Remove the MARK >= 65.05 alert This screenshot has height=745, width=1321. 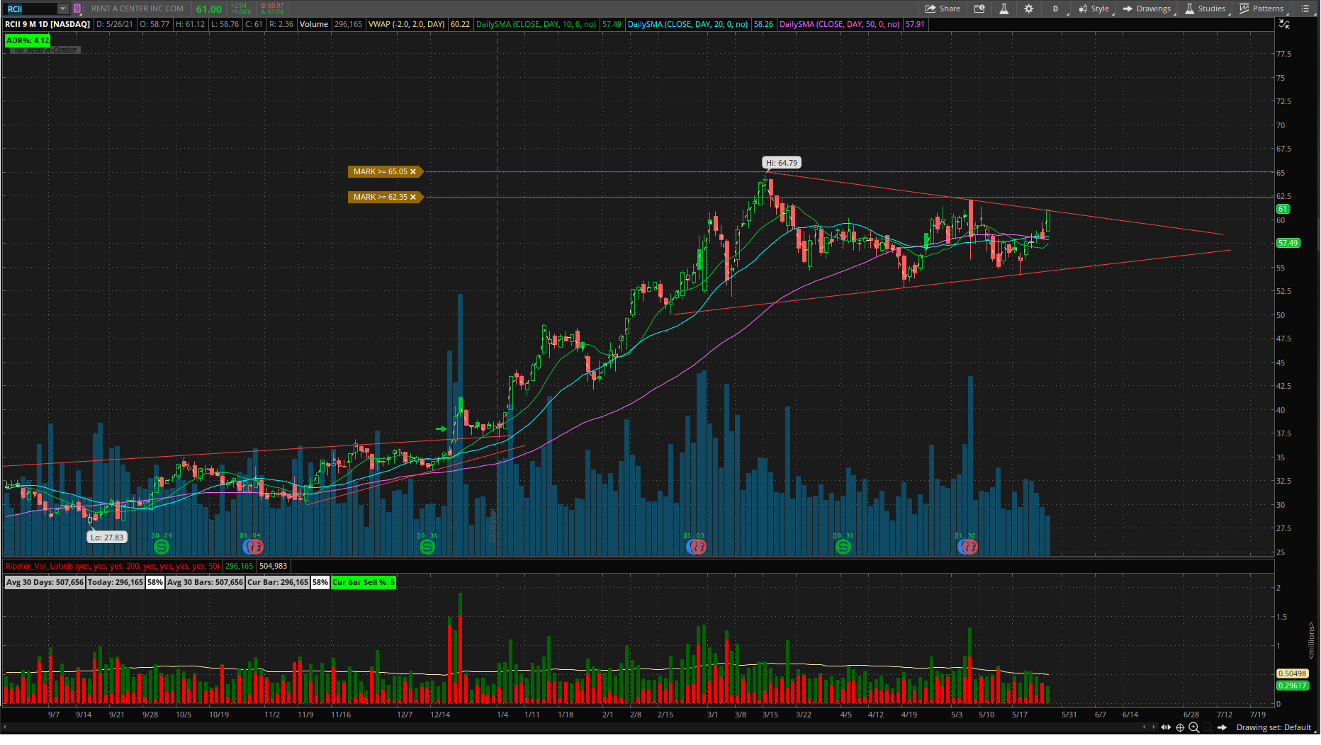pyautogui.click(x=413, y=171)
